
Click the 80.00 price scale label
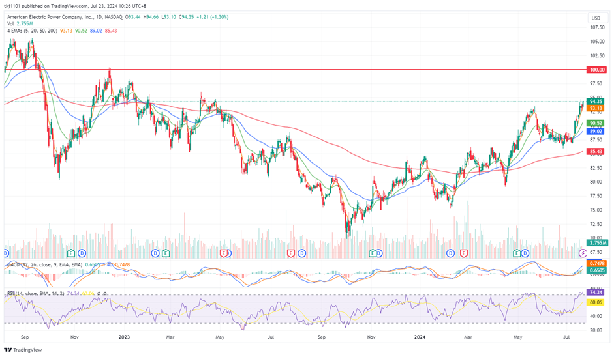click(597, 182)
